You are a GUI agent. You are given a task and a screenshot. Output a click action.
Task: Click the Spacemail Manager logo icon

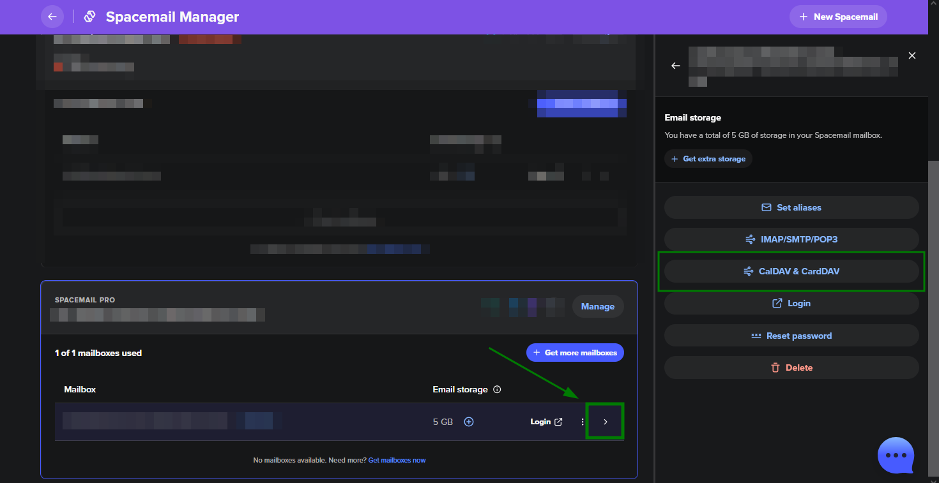(90, 17)
